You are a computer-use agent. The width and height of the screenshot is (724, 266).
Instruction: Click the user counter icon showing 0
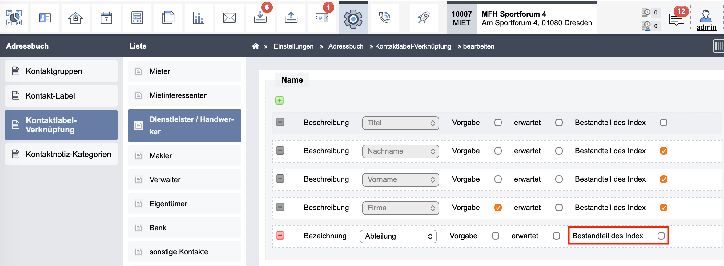(x=647, y=26)
